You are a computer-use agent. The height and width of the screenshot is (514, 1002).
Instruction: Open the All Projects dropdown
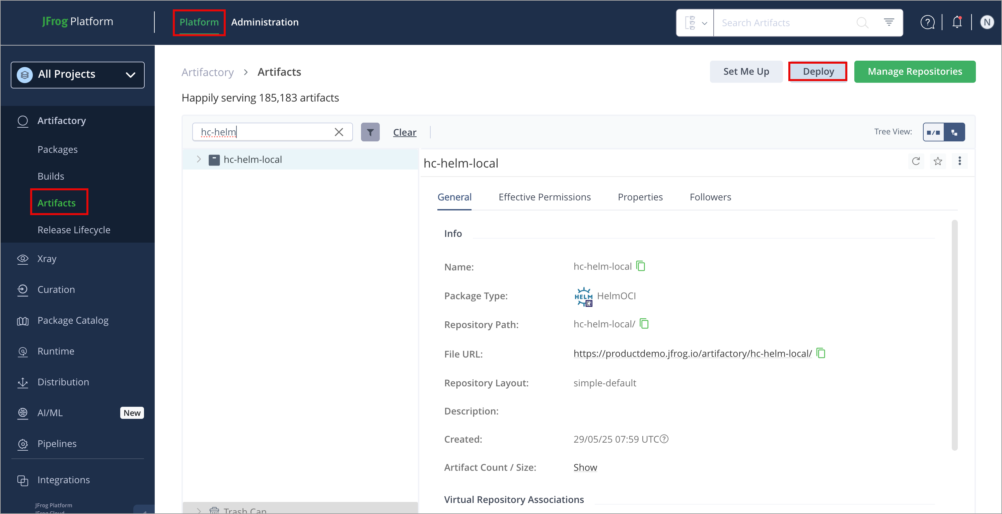[77, 74]
